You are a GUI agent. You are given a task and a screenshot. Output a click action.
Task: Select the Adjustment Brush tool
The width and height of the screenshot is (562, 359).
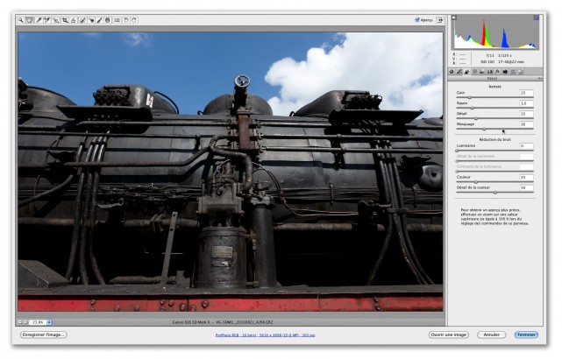coord(99,20)
